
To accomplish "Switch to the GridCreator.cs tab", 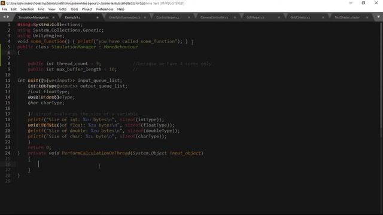I will tap(300, 17).
